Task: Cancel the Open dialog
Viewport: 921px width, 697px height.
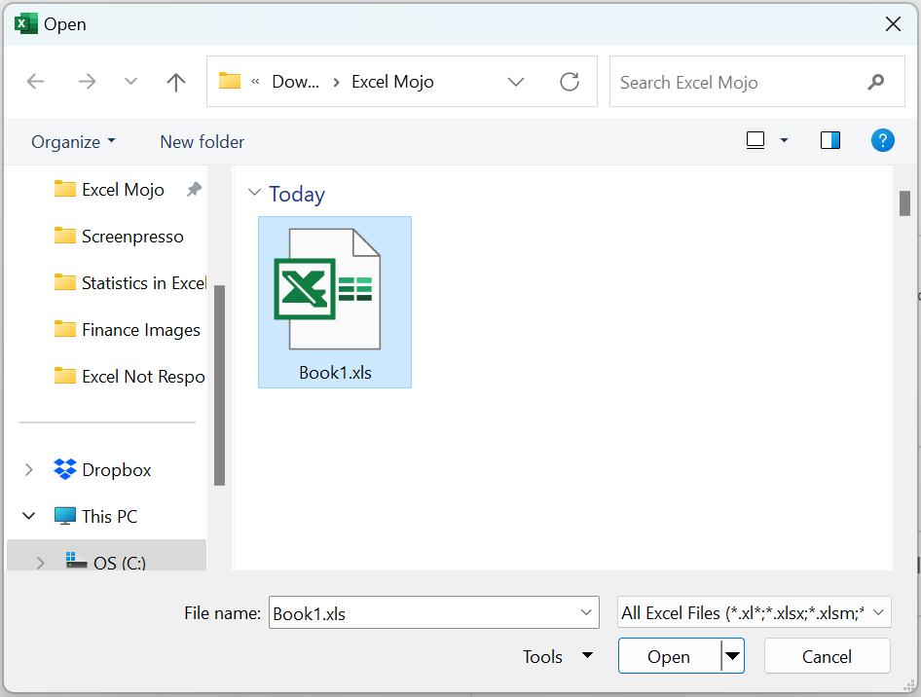Action: pos(827,656)
